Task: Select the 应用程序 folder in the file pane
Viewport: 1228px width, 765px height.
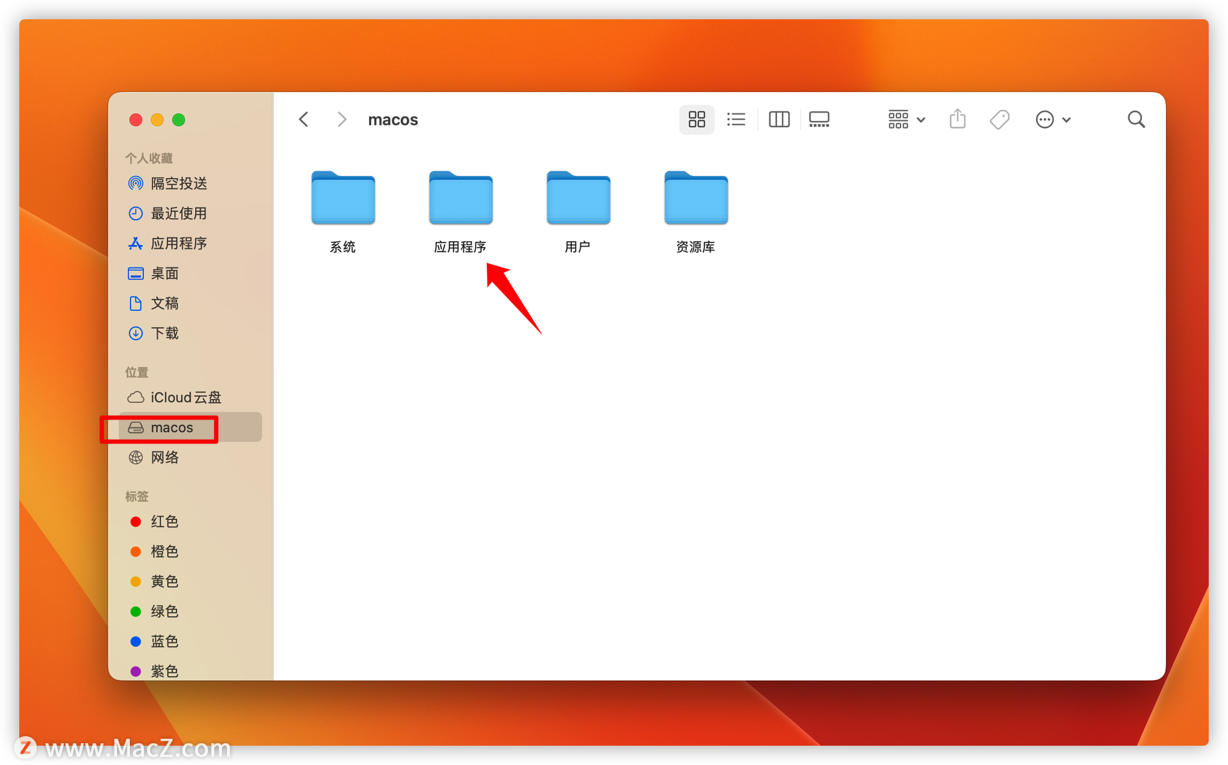Action: coord(460,212)
